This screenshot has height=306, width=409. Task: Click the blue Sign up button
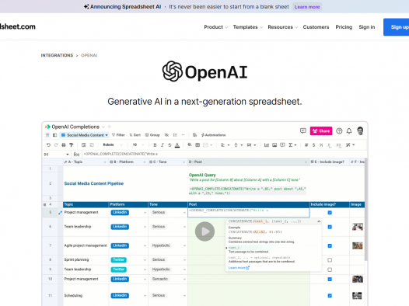397,27
